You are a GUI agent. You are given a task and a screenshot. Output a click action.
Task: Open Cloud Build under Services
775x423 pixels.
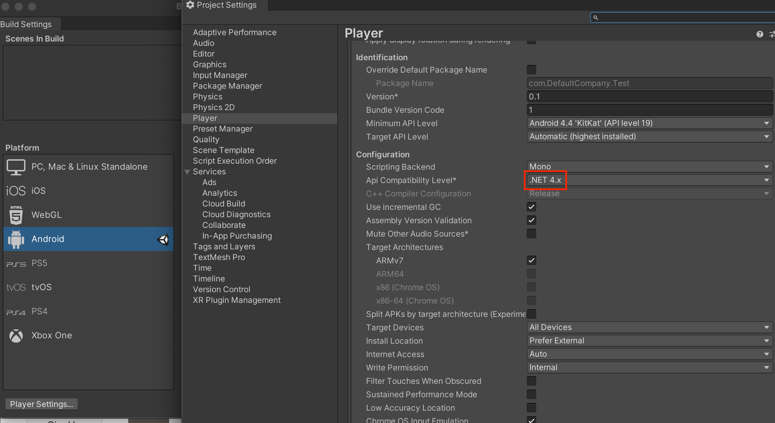224,204
